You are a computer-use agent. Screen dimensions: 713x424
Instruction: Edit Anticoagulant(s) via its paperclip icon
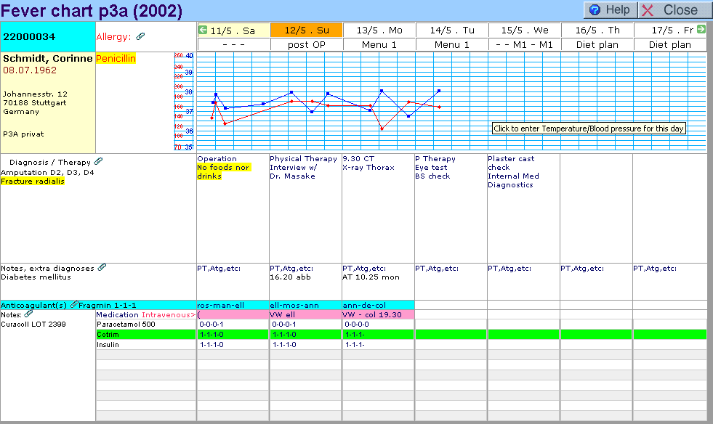[74, 305]
